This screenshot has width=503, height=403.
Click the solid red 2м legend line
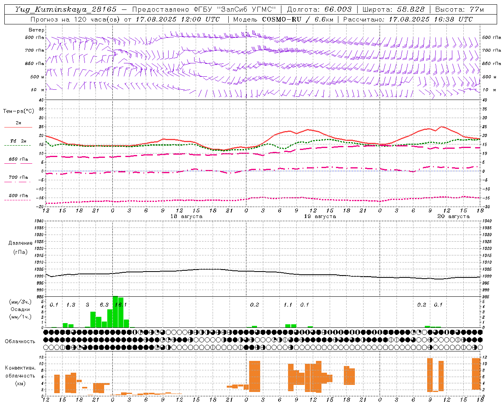tap(18, 127)
